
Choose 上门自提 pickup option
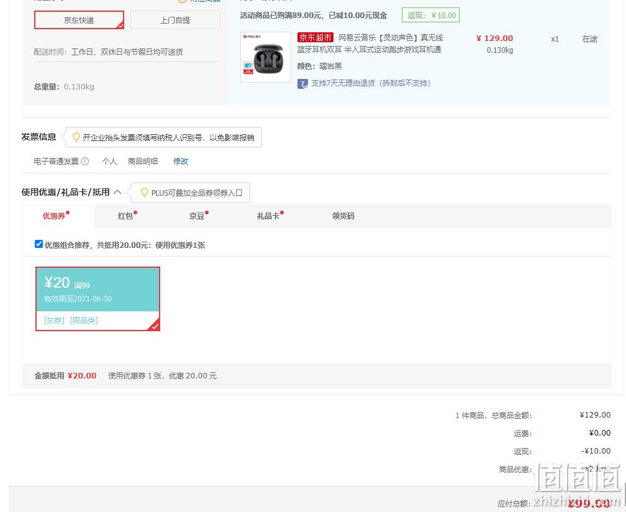click(x=175, y=20)
